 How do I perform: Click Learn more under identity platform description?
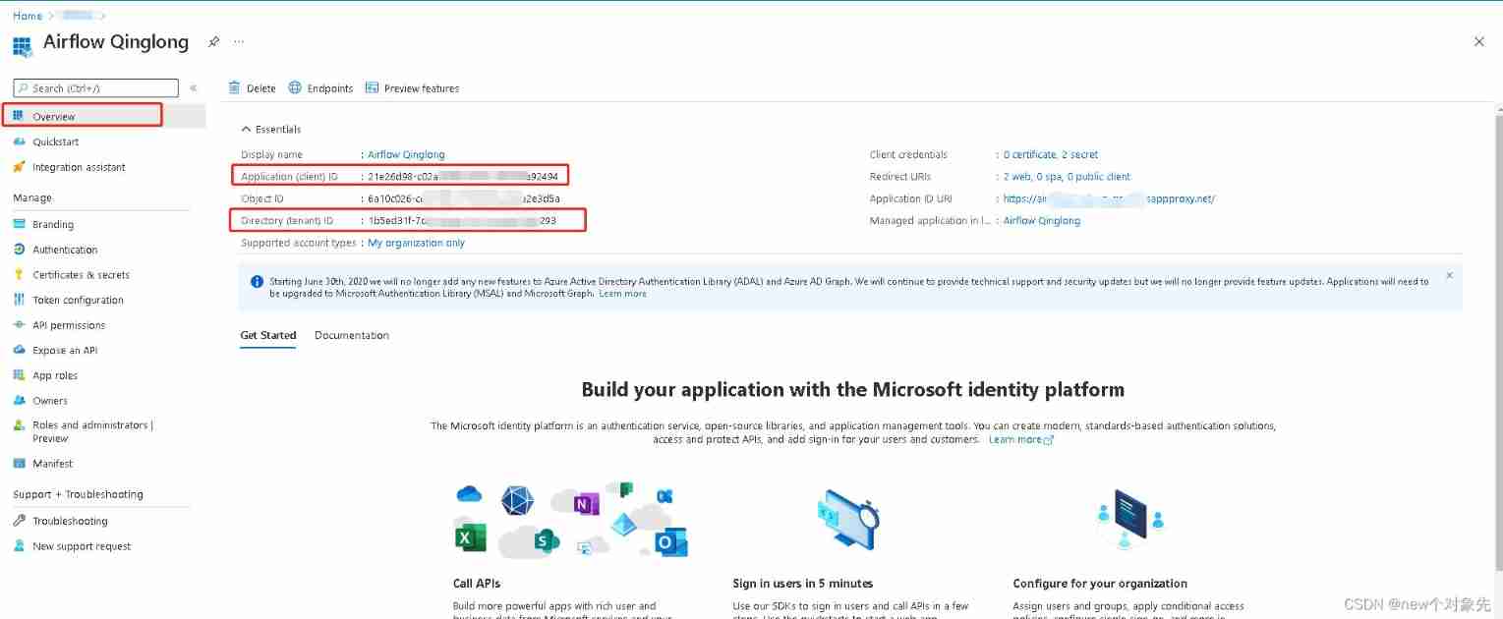click(1020, 439)
